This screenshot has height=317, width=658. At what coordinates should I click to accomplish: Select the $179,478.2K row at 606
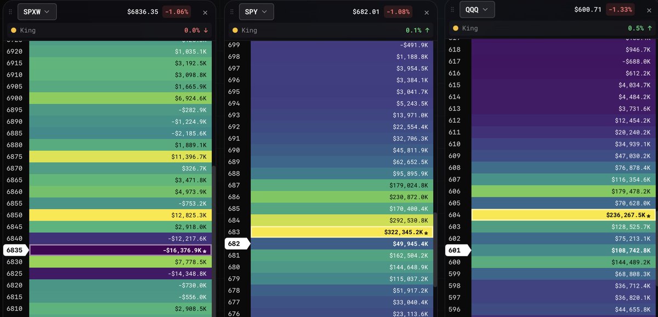[563, 191]
